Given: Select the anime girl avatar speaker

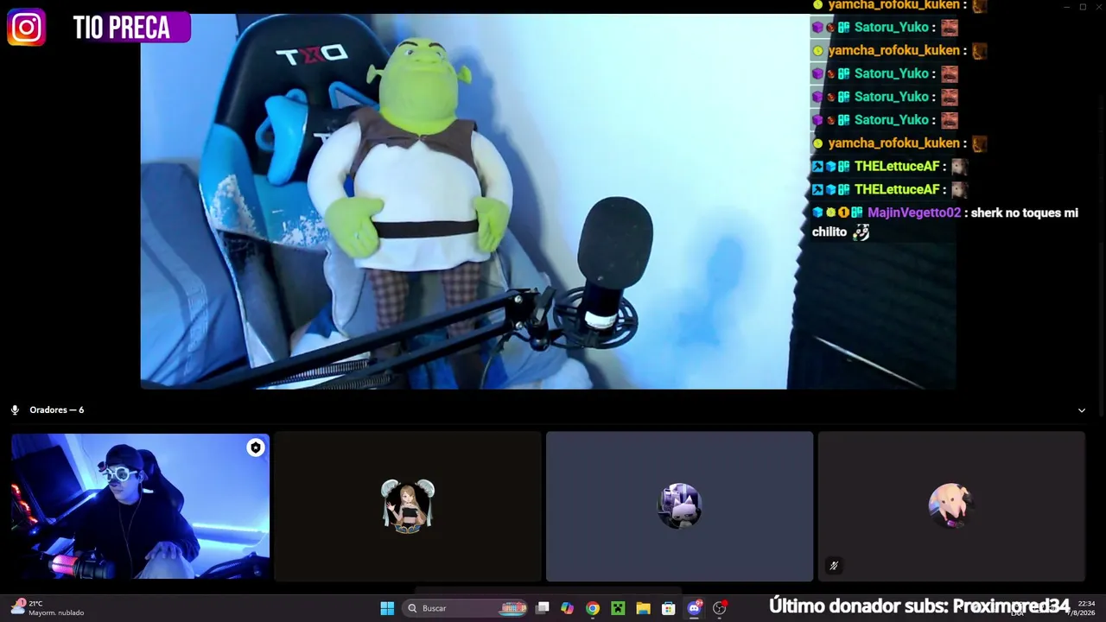Looking at the screenshot, I should [408, 506].
